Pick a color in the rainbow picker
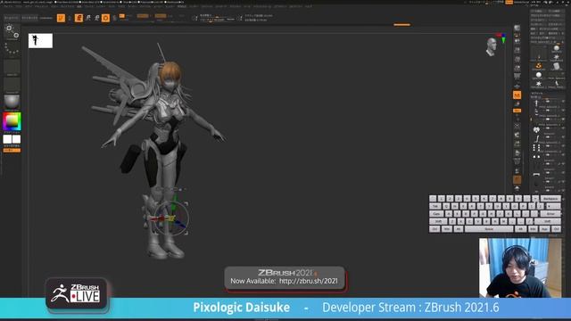 click(x=12, y=121)
